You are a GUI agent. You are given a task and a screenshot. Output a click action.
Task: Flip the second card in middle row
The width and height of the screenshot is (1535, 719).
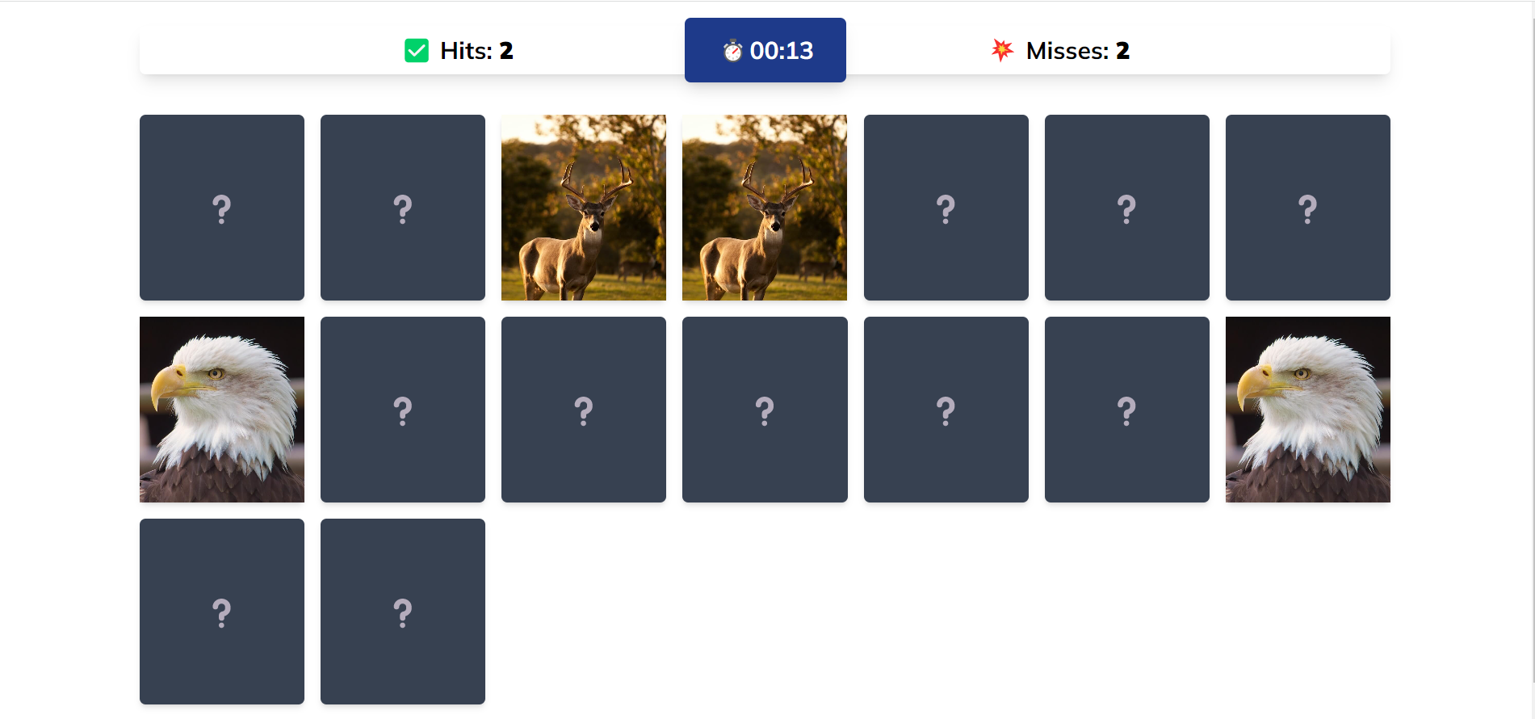point(403,410)
